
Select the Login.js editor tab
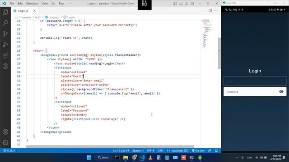pos(24,11)
